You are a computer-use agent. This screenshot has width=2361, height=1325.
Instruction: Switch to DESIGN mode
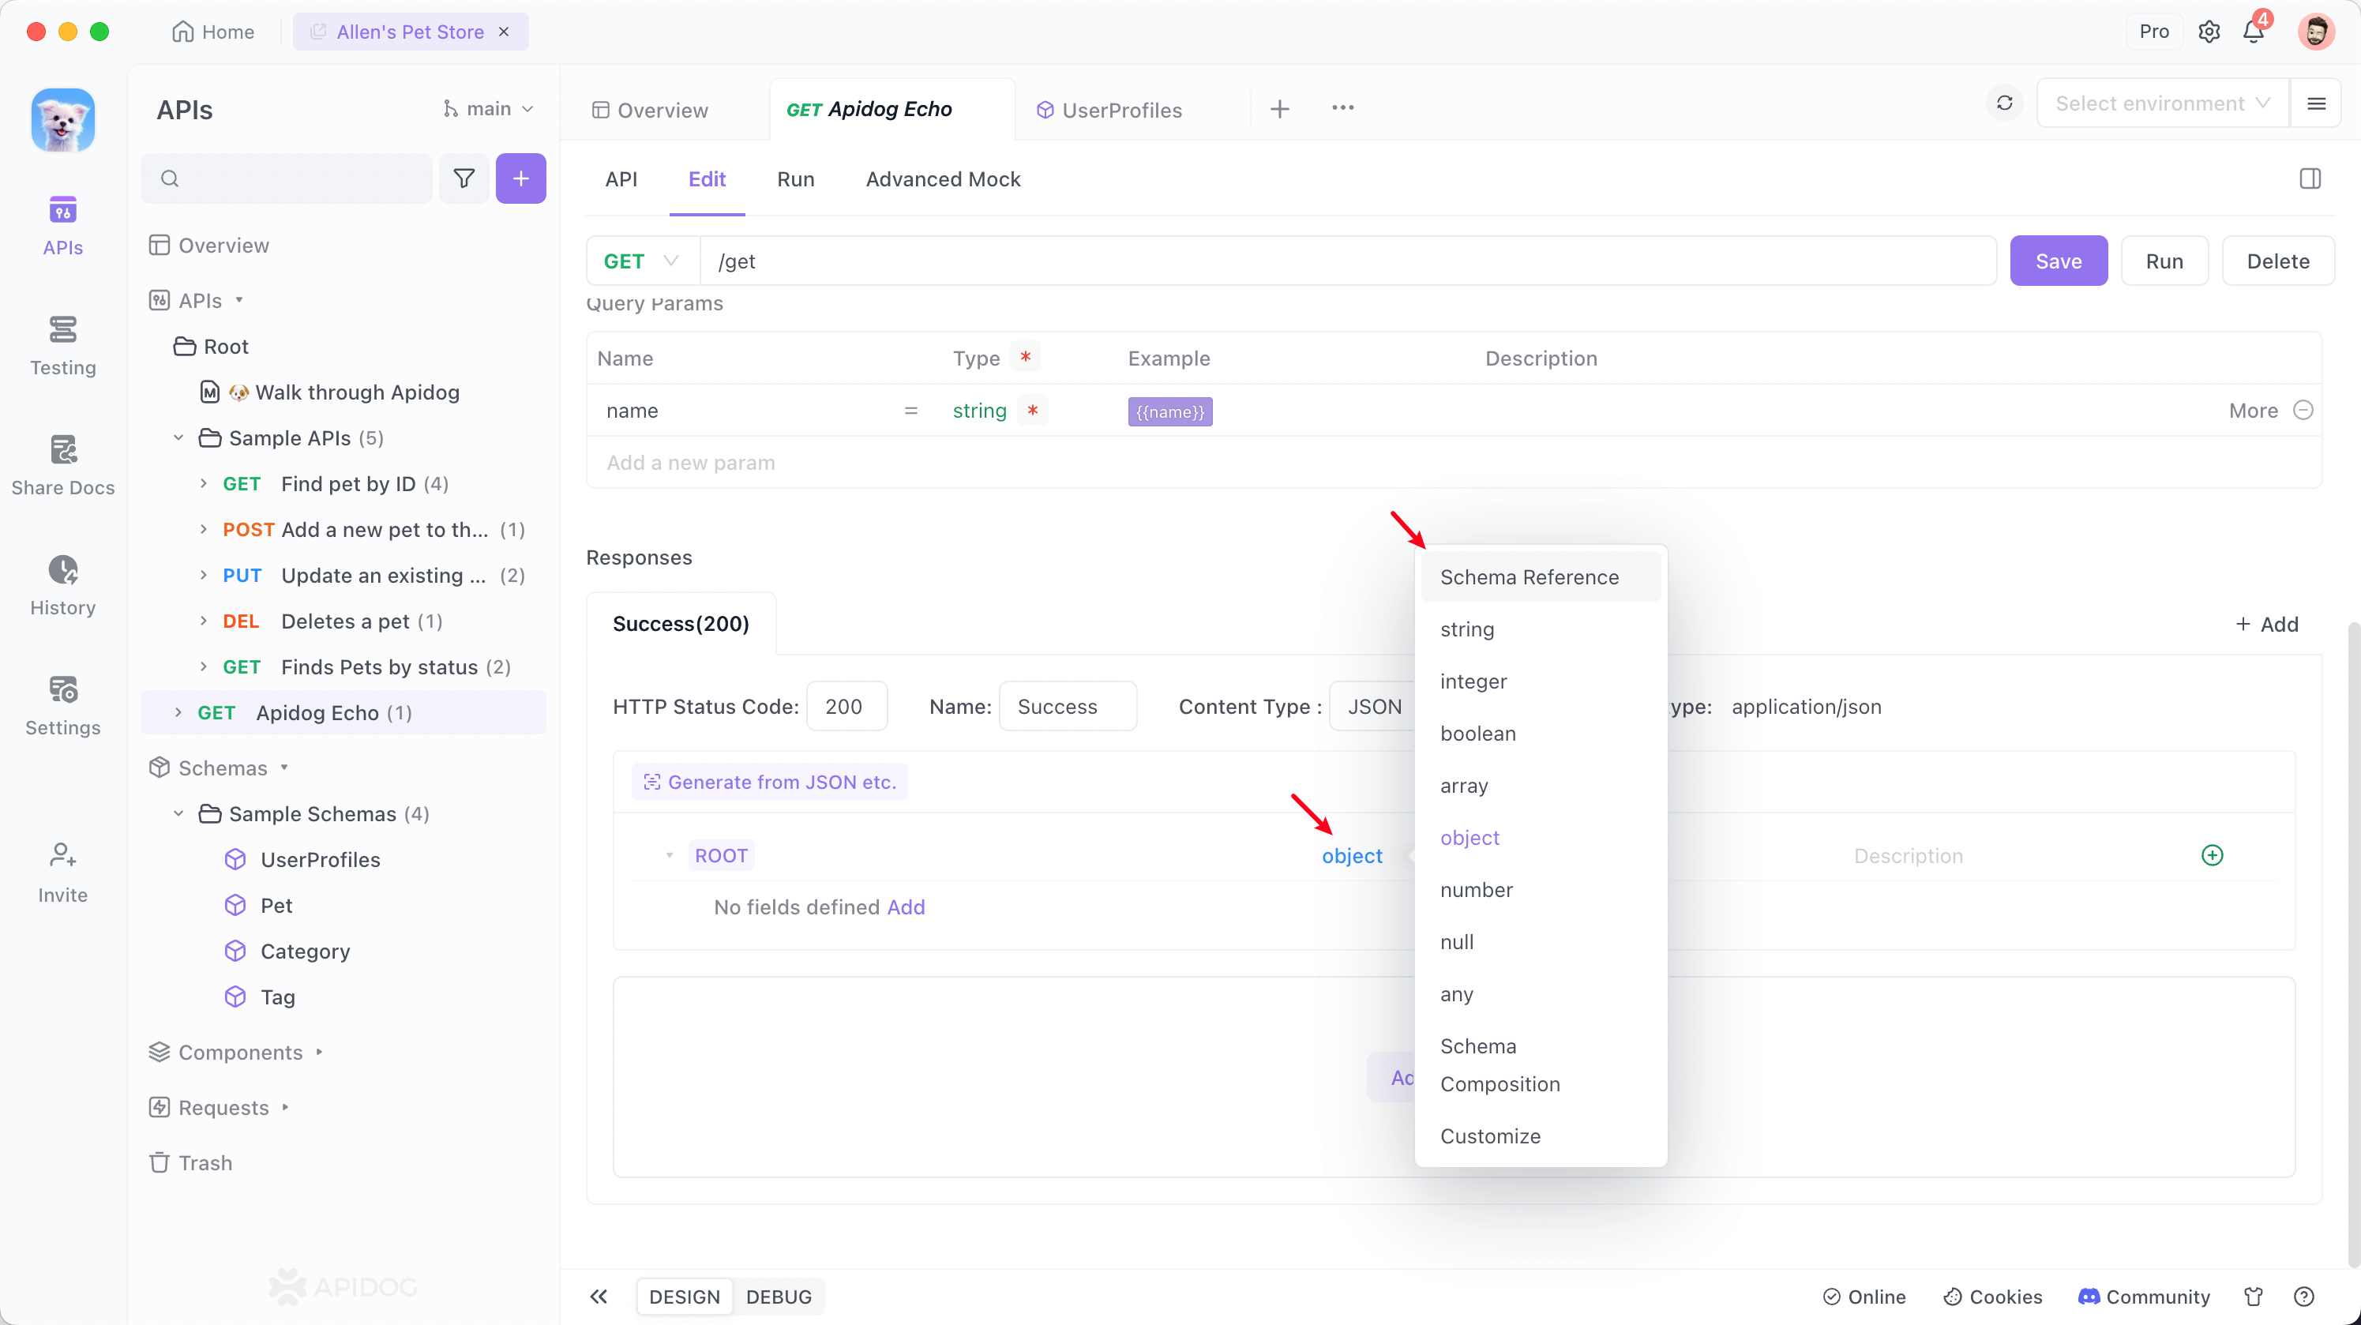click(x=684, y=1296)
